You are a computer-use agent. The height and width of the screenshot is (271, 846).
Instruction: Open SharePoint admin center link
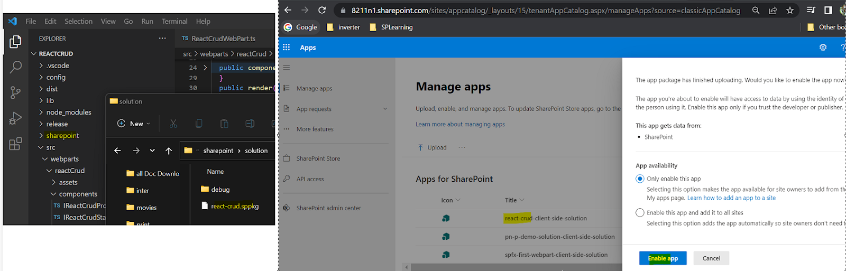tap(328, 208)
